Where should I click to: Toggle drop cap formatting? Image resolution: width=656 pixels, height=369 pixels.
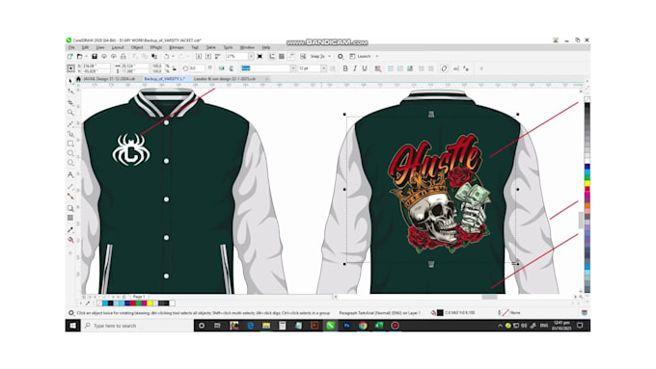(410, 68)
